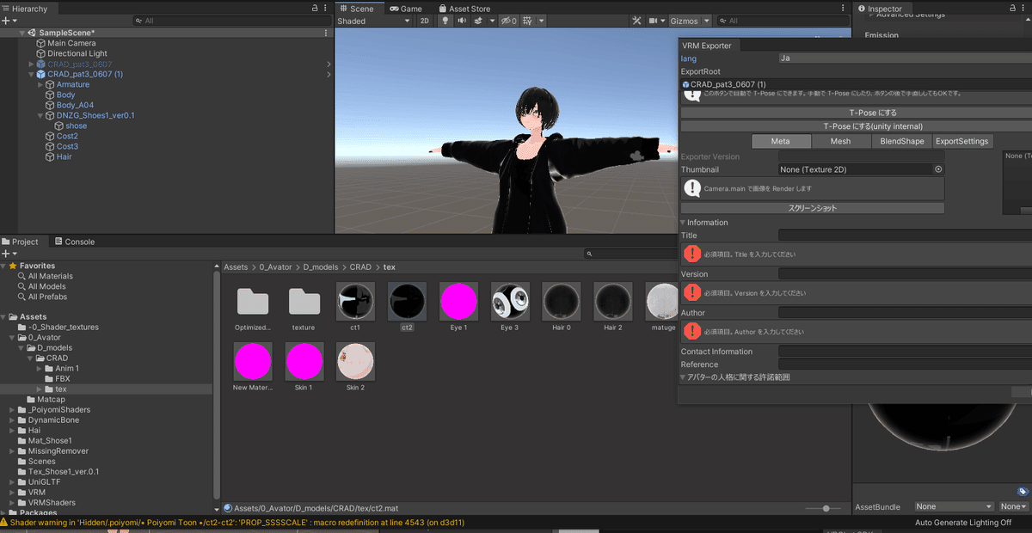
Task: Select Main Camera in Hierarchy
Action: pos(71,43)
